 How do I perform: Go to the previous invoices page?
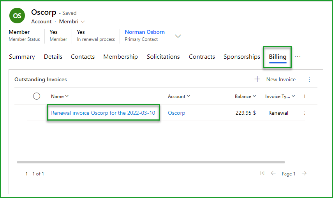pyautogui.click(x=273, y=173)
